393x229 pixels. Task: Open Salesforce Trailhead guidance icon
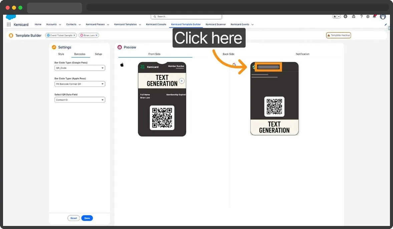pos(353,17)
